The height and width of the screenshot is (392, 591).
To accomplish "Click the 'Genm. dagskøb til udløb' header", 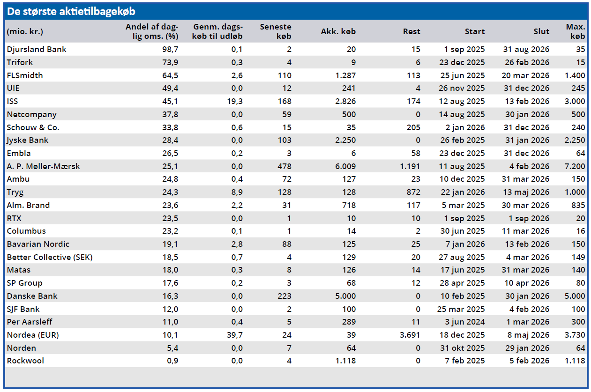I will pyautogui.click(x=217, y=31).
